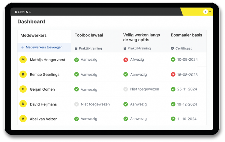The width and height of the screenshot is (225, 142).
Task: Click the plus icon beside Medewerkers toevoegen
Action: pyautogui.click(x=22, y=48)
